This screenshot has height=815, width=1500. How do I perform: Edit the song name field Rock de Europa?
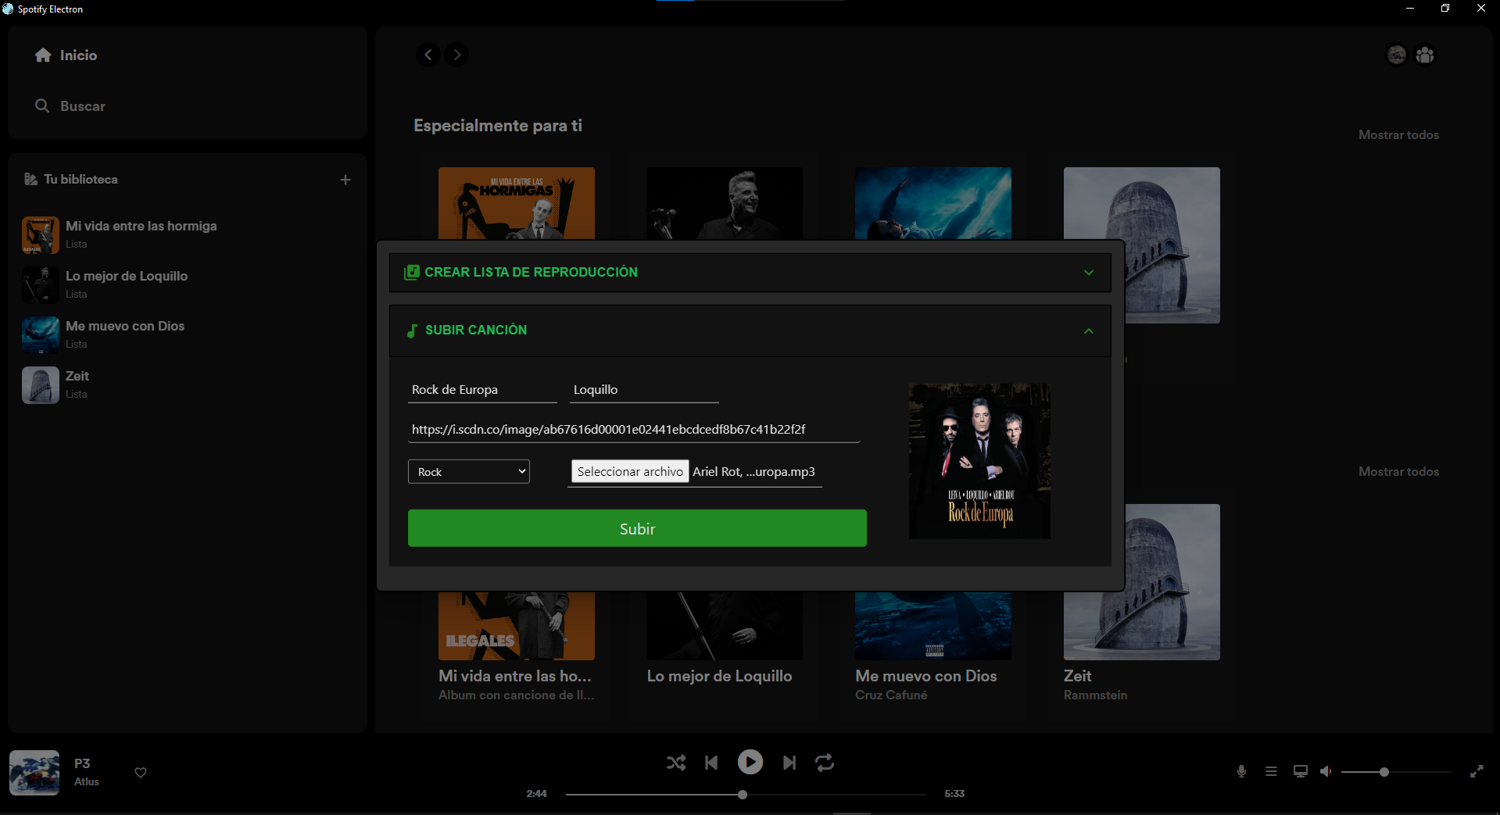(482, 390)
